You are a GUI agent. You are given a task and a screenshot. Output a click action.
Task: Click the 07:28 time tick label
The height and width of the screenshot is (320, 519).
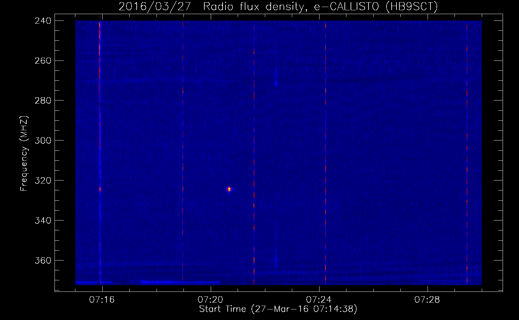(x=427, y=300)
